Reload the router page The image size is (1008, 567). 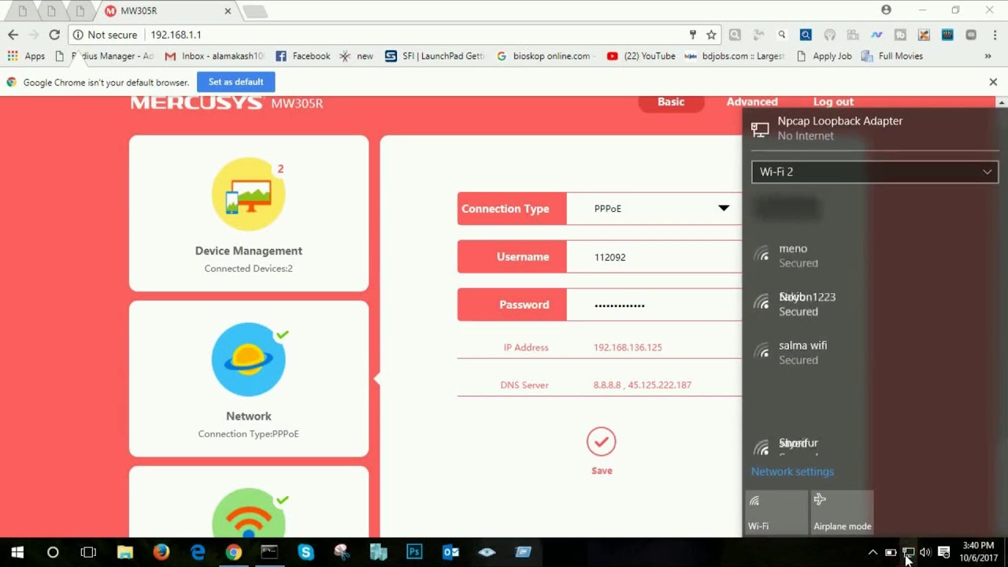pos(54,35)
